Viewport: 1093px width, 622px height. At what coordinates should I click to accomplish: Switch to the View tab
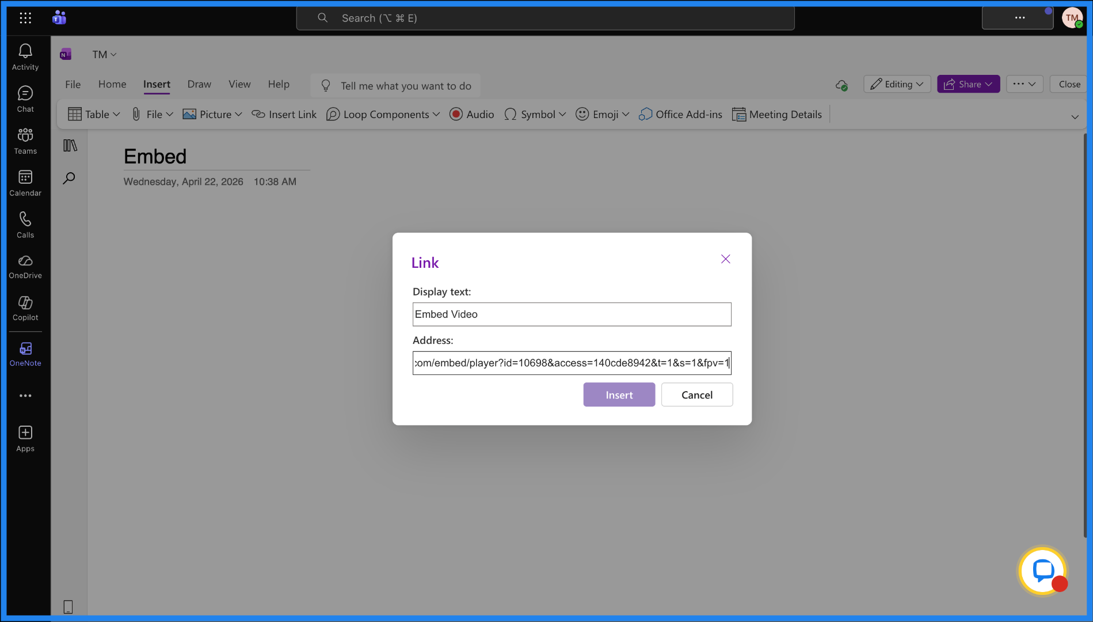coord(239,84)
